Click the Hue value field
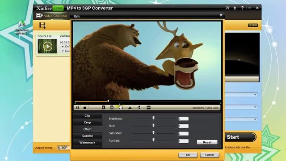Viewport: 286px width, 161px height. point(183,126)
